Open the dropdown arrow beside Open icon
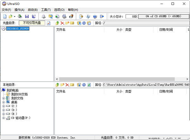 (x=15, y=16)
